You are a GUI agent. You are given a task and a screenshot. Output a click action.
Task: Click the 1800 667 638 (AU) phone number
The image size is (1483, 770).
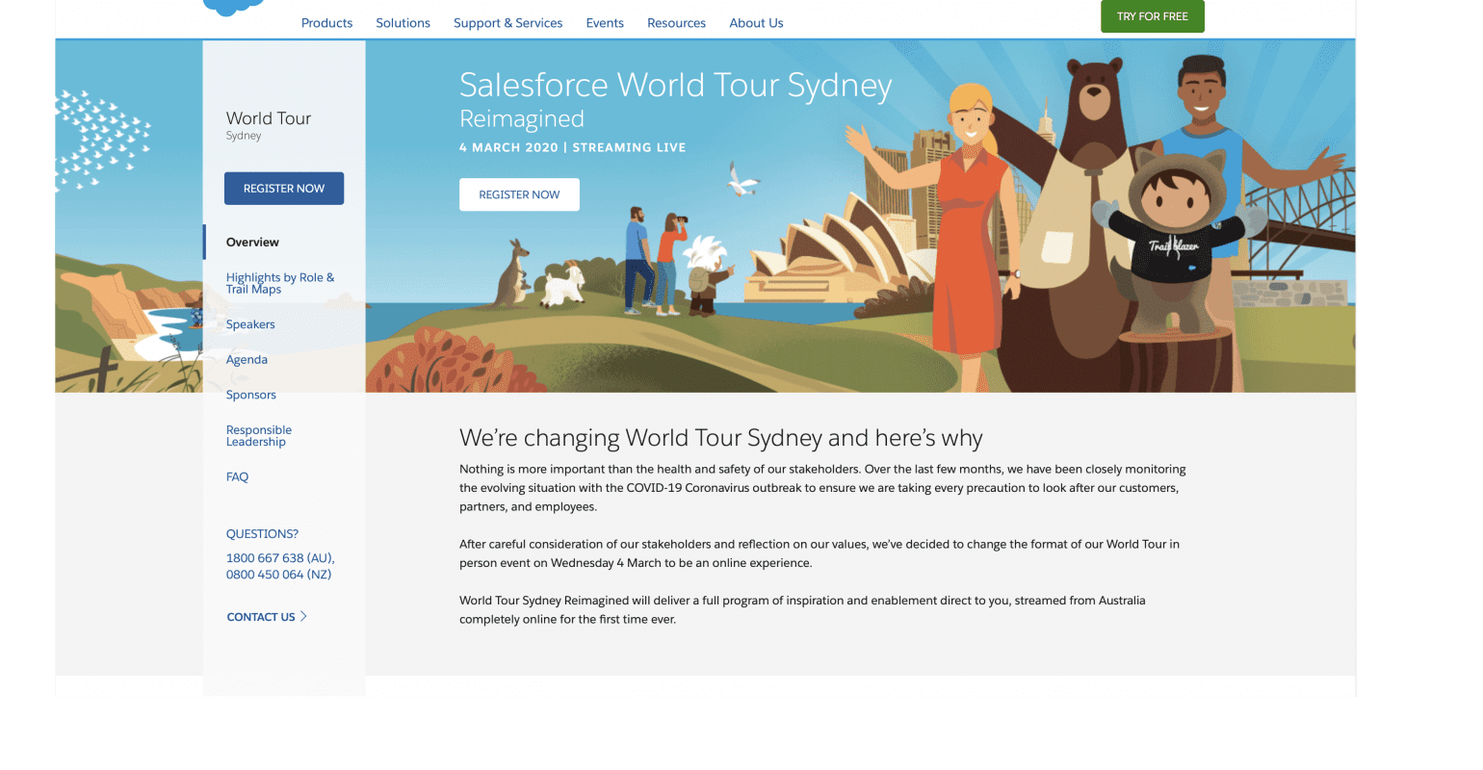tap(280, 558)
